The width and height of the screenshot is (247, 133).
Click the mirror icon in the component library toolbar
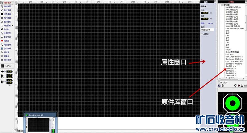[x=242, y=85]
